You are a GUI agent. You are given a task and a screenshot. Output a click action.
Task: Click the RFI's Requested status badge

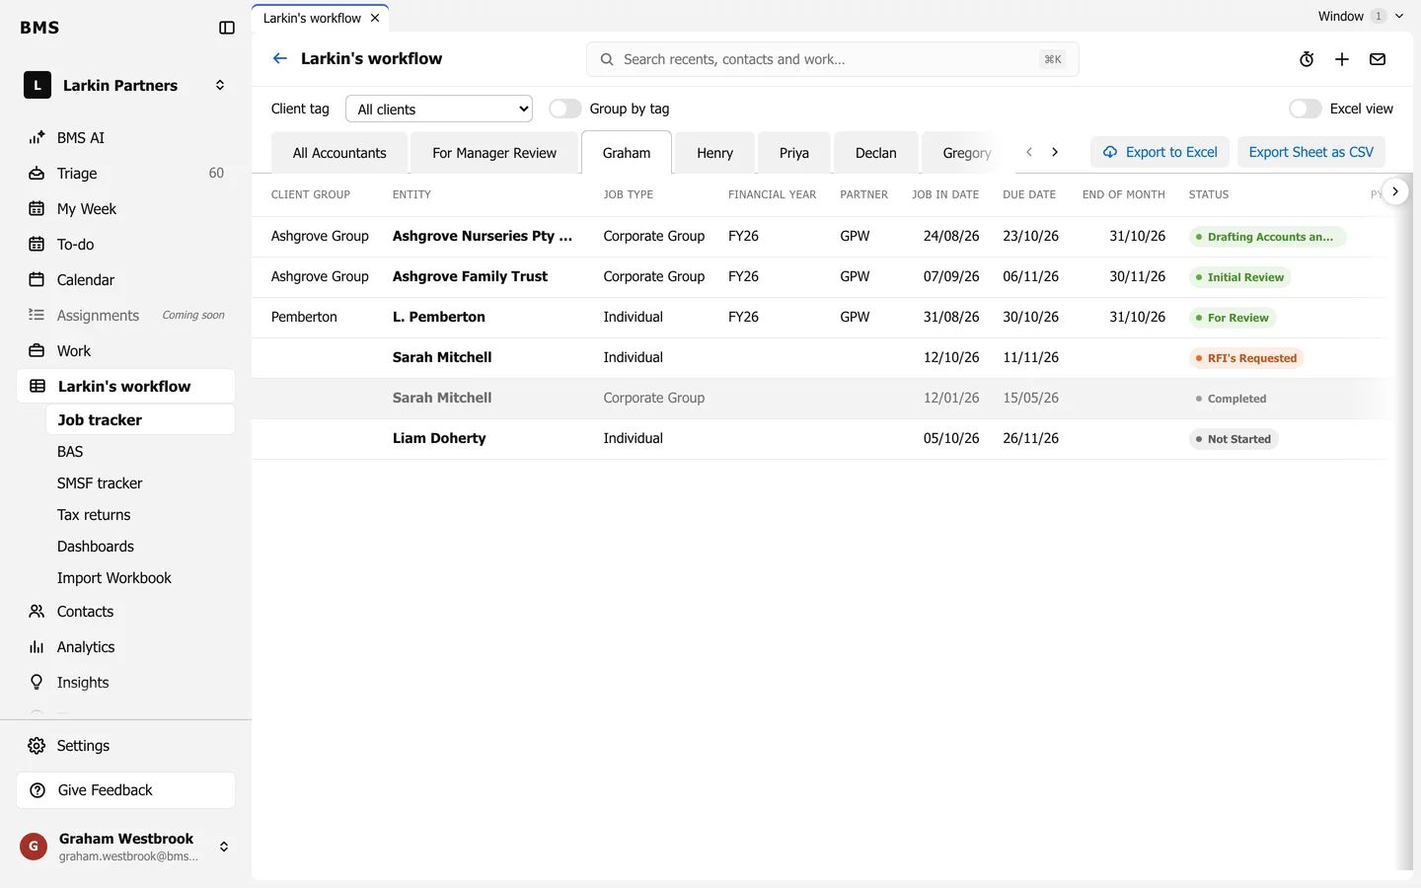(1246, 358)
